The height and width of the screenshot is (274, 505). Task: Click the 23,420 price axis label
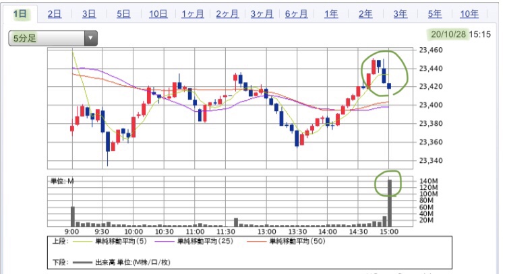pos(431,87)
